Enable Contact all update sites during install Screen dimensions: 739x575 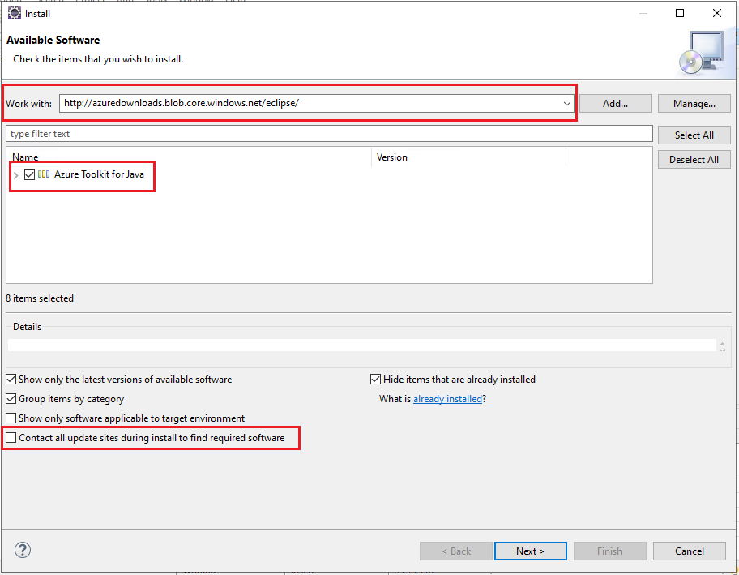(x=11, y=437)
